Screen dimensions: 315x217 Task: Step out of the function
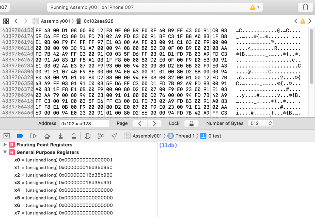coord(74,136)
